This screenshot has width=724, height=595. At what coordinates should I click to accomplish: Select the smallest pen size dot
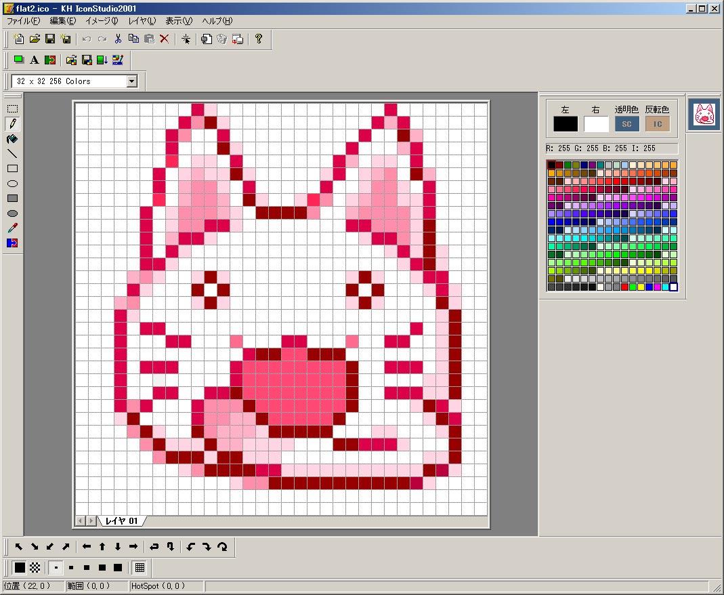tap(56, 567)
